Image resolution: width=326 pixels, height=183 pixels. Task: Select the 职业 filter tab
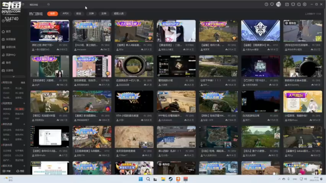tap(79, 13)
